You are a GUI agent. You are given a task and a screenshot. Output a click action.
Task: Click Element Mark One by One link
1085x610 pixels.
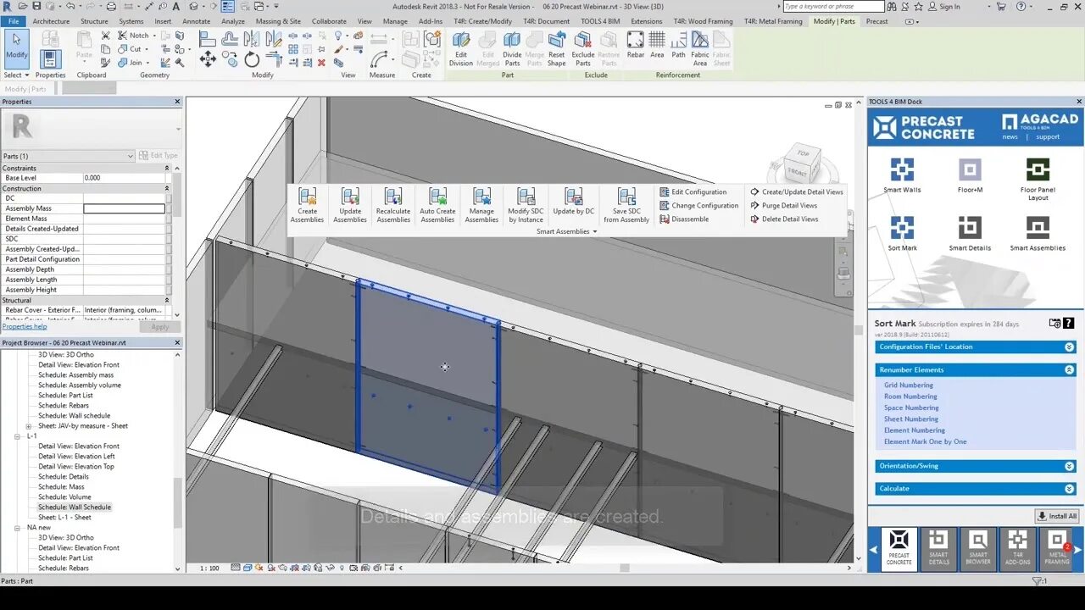point(925,441)
